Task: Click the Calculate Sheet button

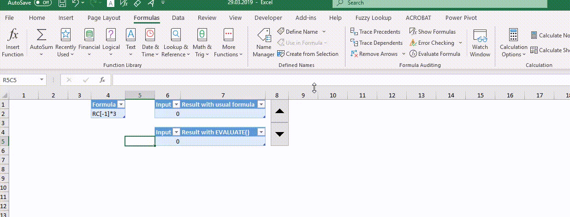Action: pyautogui.click(x=550, y=50)
